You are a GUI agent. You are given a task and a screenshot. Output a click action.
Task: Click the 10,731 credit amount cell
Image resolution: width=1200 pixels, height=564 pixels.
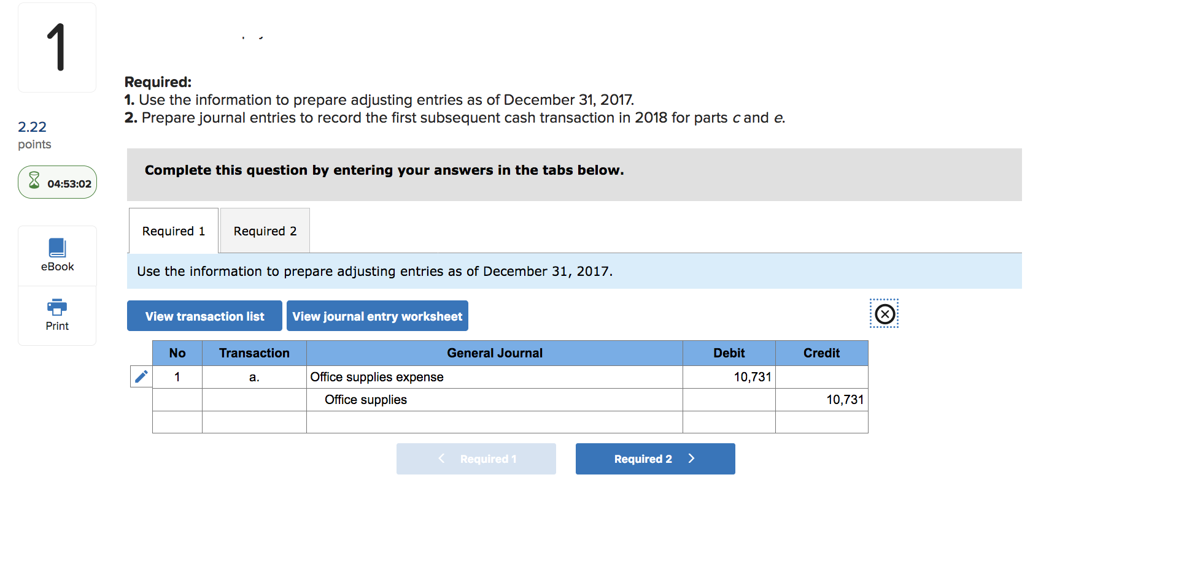pos(822,400)
